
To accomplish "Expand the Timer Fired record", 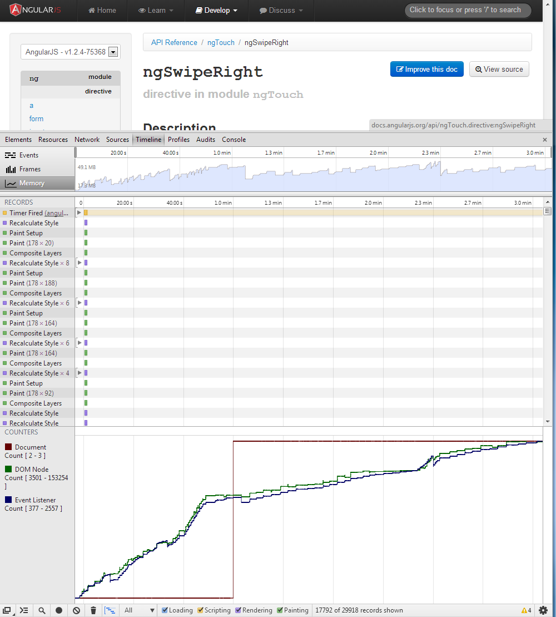I will 79,213.
